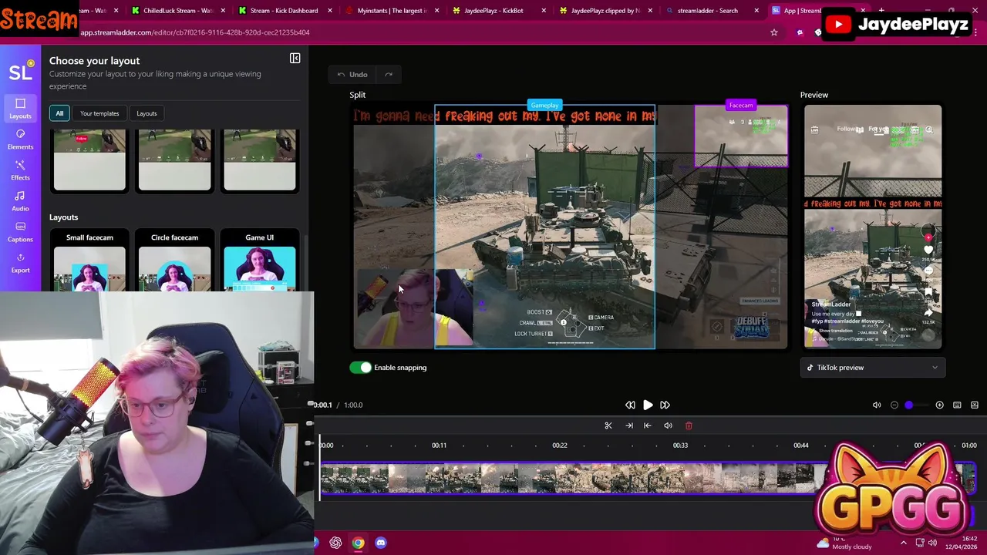This screenshot has height=555, width=987.
Task: Trim clip end to playhead icon
Action: click(629, 425)
